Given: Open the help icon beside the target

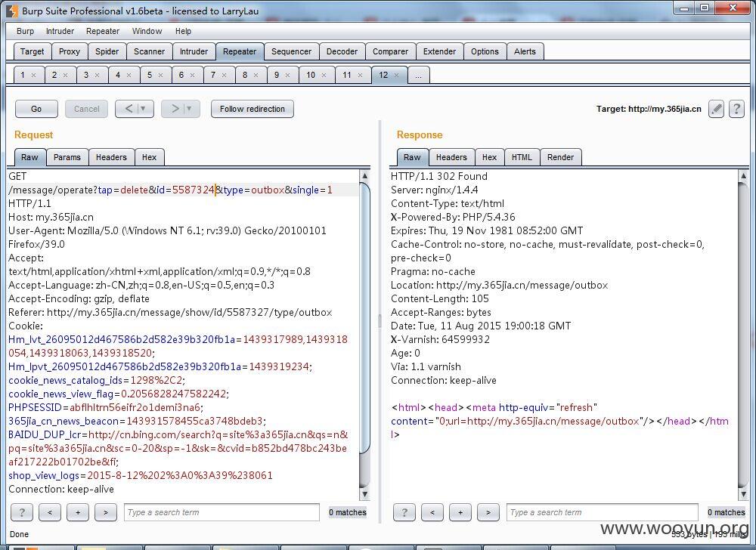Looking at the screenshot, I should point(736,109).
